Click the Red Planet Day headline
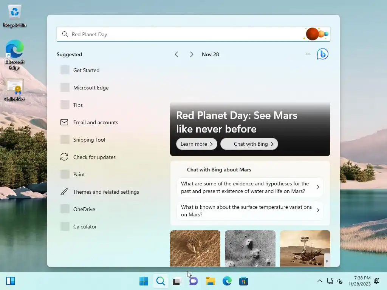This screenshot has width=387, height=290. tap(237, 122)
